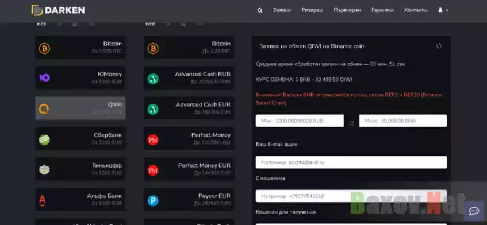The height and width of the screenshot is (225, 487).
Task: Choose Advanced Cash RUB to receive
Action: 189,78
